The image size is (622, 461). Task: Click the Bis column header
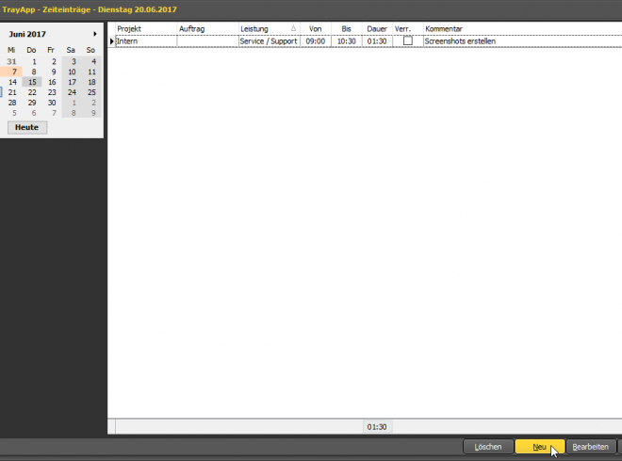347,29
